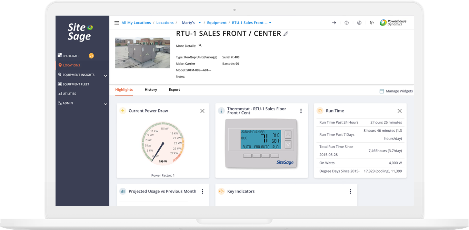Open the Projected Usage widget options menu
469x230 pixels.
pos(202,191)
